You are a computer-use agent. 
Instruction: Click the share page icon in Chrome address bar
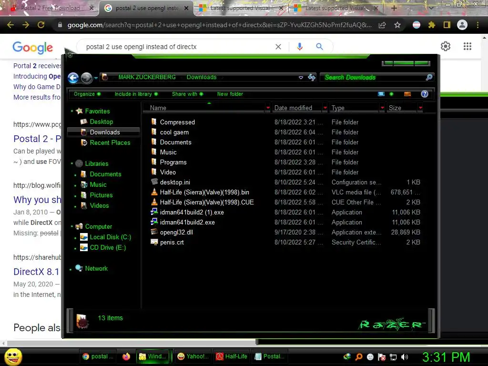(382, 25)
